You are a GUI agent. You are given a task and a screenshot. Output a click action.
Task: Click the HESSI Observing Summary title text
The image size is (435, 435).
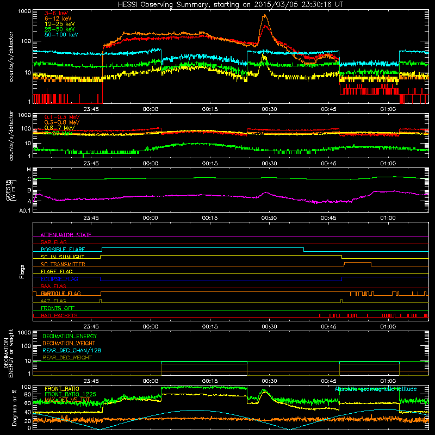point(230,4)
